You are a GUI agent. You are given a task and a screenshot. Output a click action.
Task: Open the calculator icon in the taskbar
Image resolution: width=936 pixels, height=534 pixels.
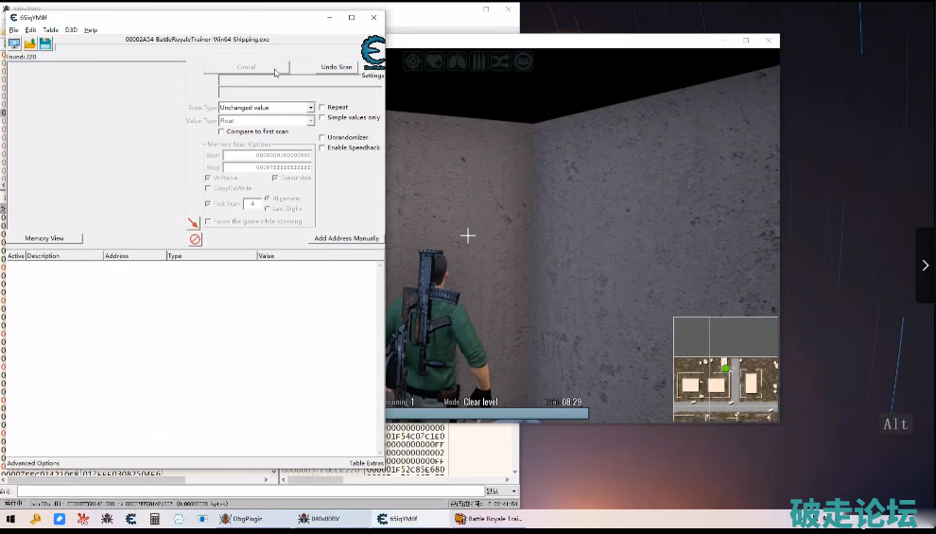coord(154,519)
